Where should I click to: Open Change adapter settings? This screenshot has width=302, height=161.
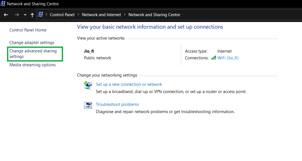[x=32, y=43]
